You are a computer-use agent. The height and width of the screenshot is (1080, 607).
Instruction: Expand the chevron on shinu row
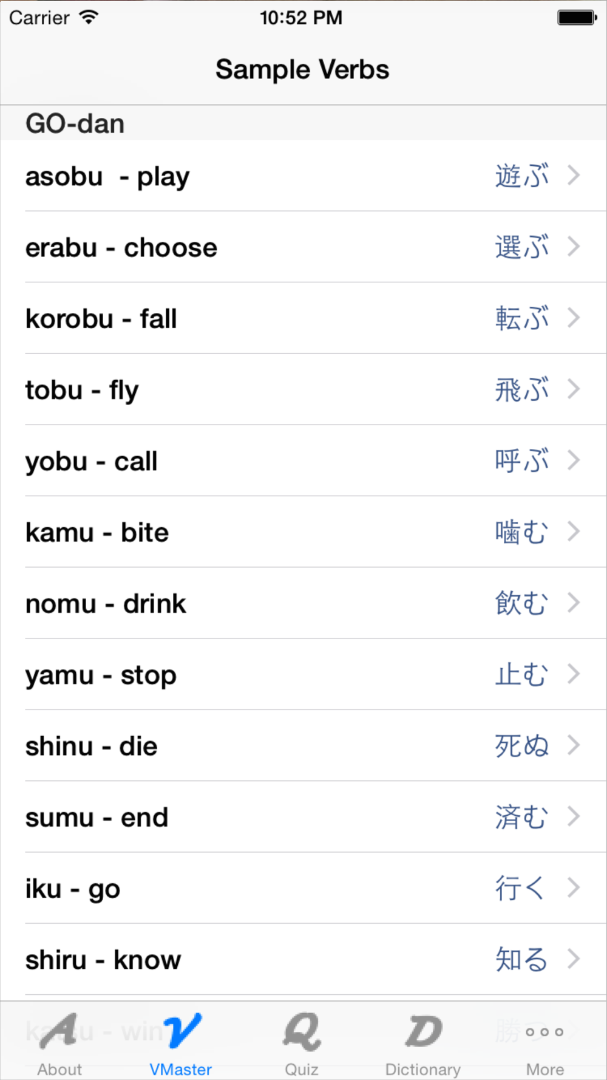click(573, 745)
